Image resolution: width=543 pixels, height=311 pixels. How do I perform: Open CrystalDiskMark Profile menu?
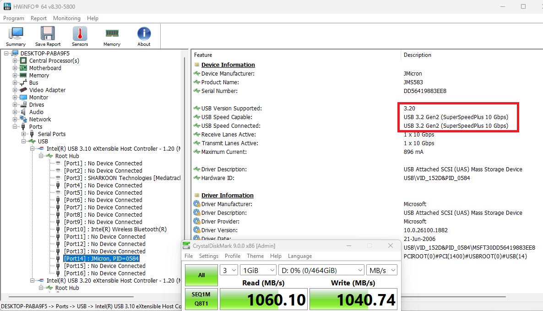click(x=233, y=256)
